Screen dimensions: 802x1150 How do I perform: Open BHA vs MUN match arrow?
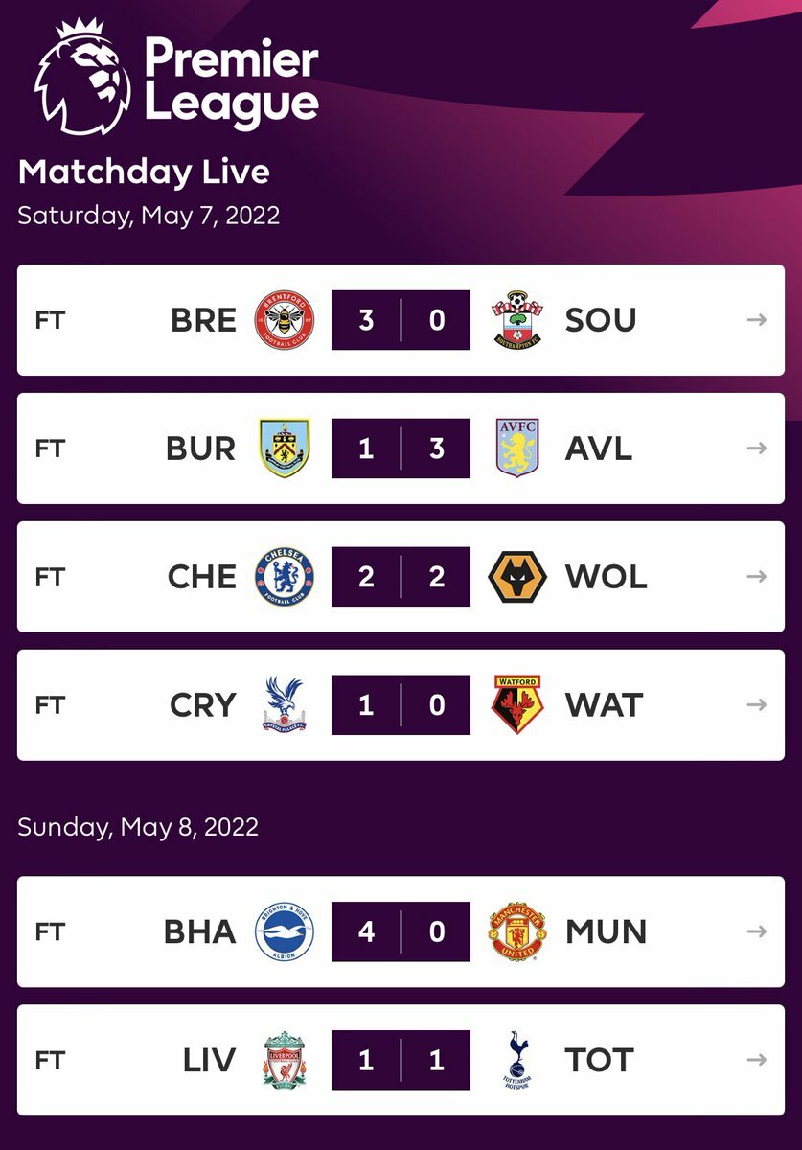(757, 931)
